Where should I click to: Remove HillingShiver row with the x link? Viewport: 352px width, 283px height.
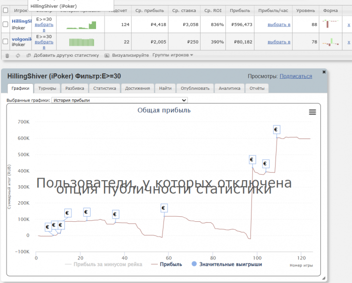pos(348,25)
